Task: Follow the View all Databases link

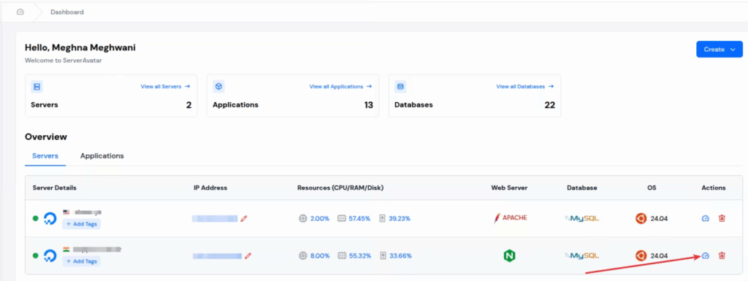Action: (524, 87)
